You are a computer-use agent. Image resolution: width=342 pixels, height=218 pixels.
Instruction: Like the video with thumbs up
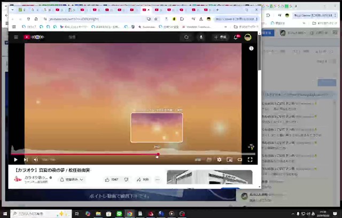click(x=112, y=180)
